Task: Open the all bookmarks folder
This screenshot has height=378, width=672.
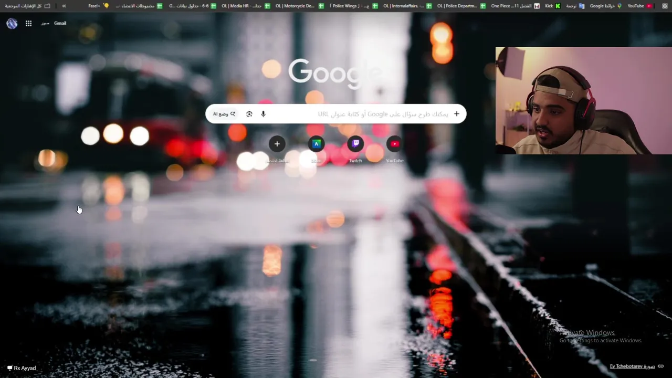Action: 27,6
